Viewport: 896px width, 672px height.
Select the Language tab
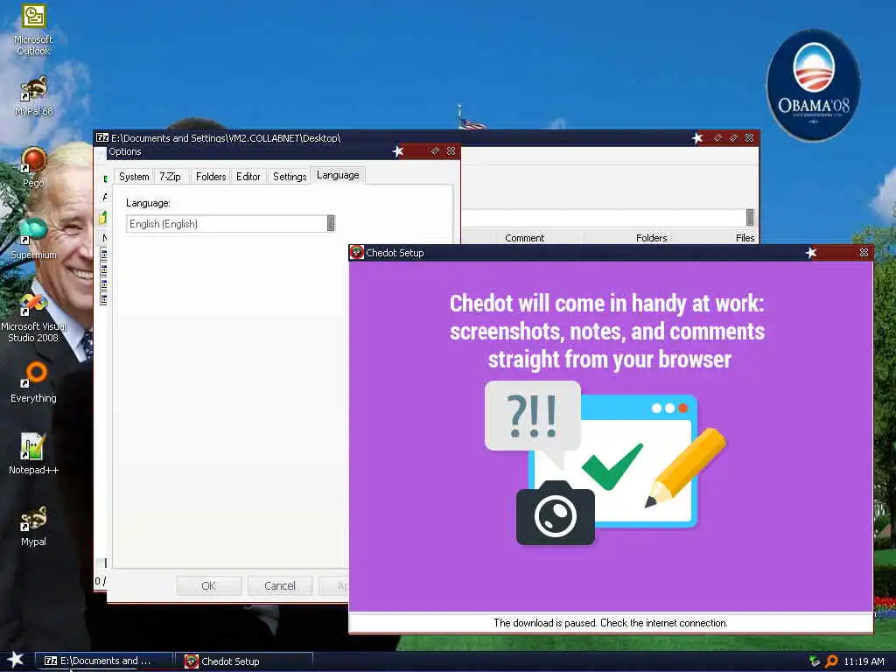[338, 175]
